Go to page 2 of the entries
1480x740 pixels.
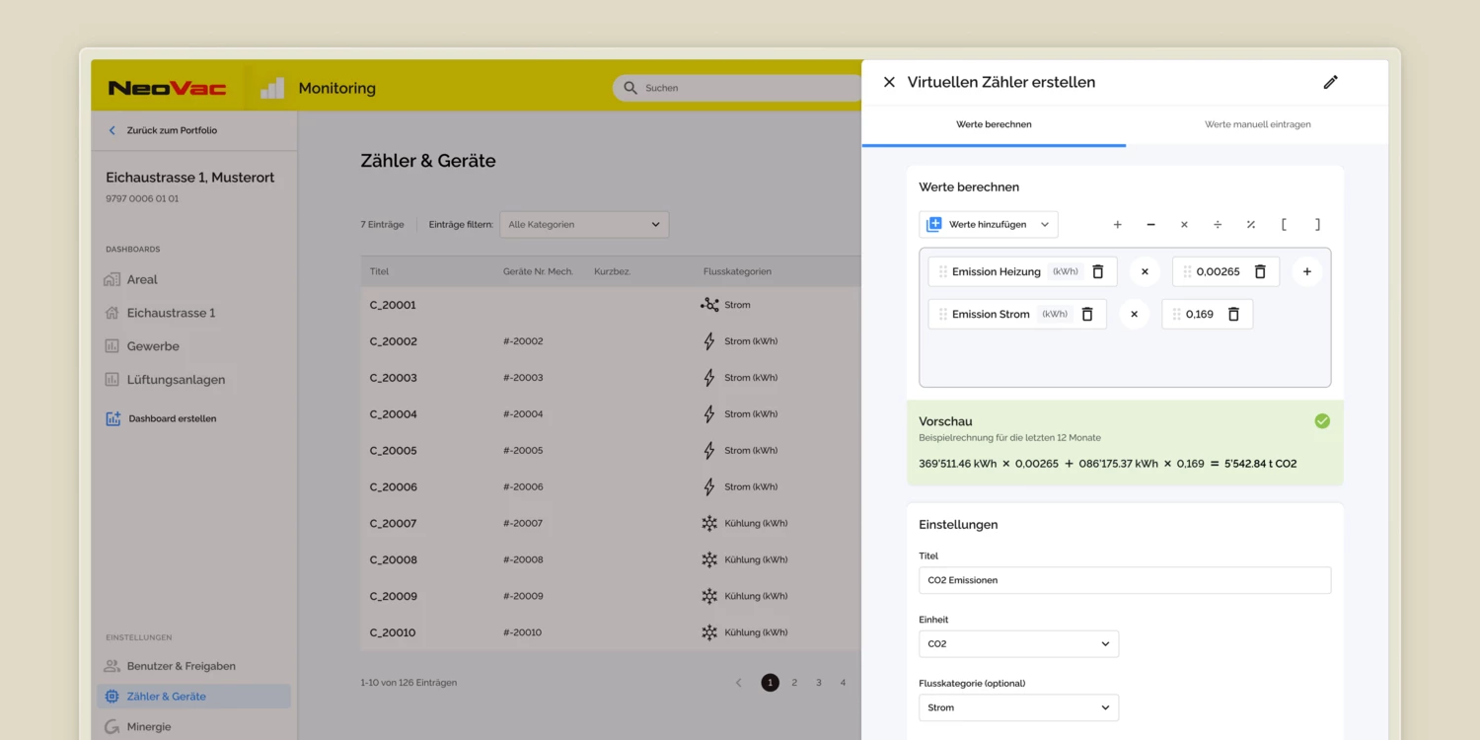794,683
